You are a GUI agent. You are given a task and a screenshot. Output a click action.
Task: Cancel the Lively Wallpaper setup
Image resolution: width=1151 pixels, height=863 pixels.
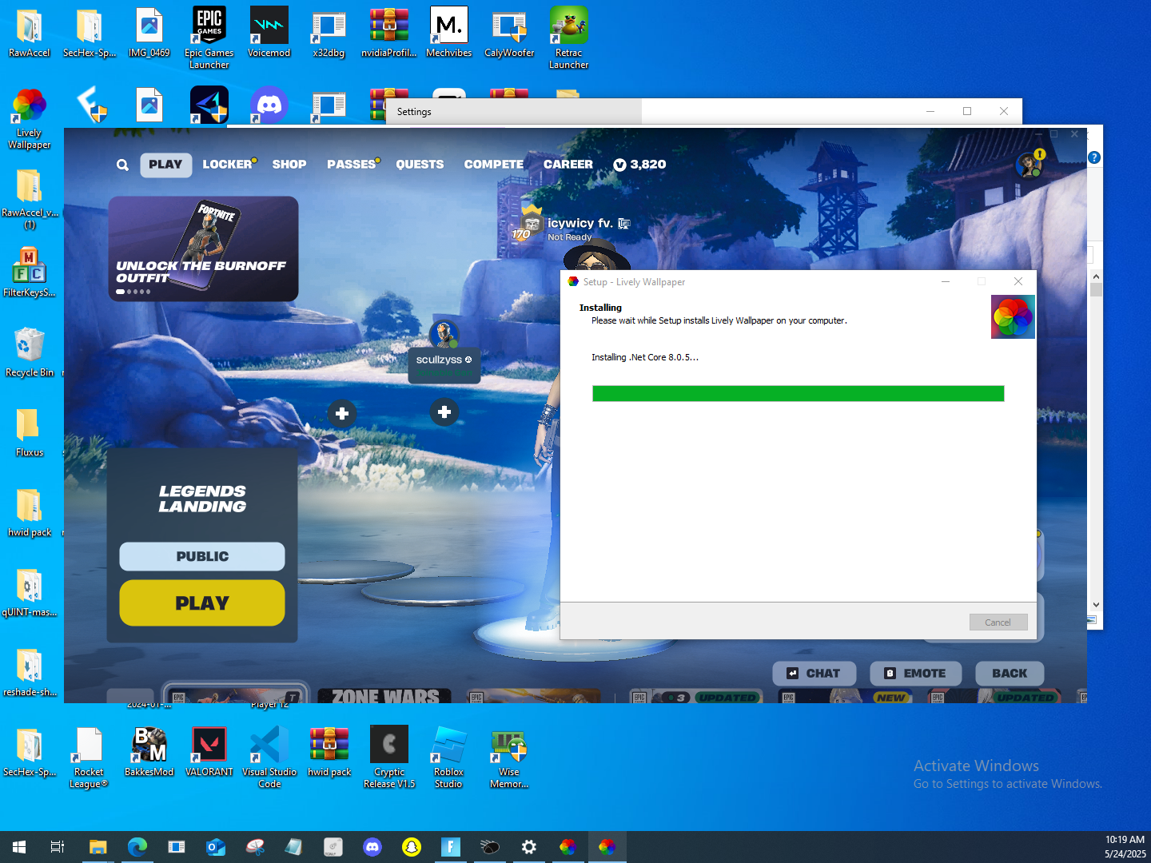(x=998, y=622)
